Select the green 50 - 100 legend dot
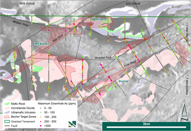 coord(40,112)
